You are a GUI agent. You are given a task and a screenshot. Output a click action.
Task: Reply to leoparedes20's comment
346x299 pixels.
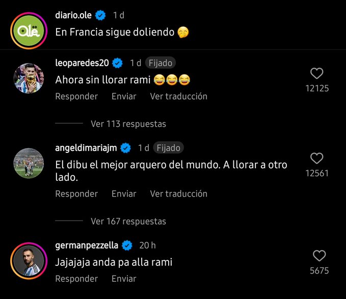[76, 96]
